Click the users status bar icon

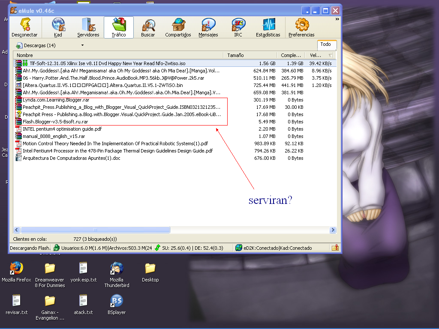tap(57, 248)
